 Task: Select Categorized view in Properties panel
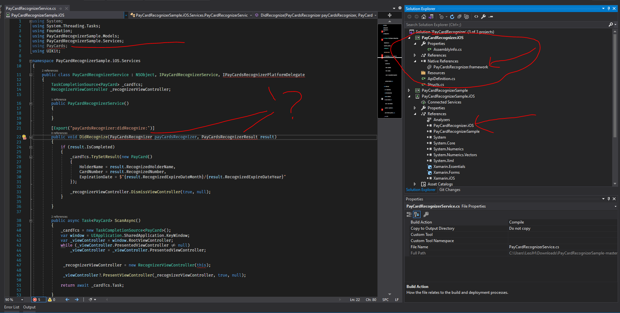(409, 214)
